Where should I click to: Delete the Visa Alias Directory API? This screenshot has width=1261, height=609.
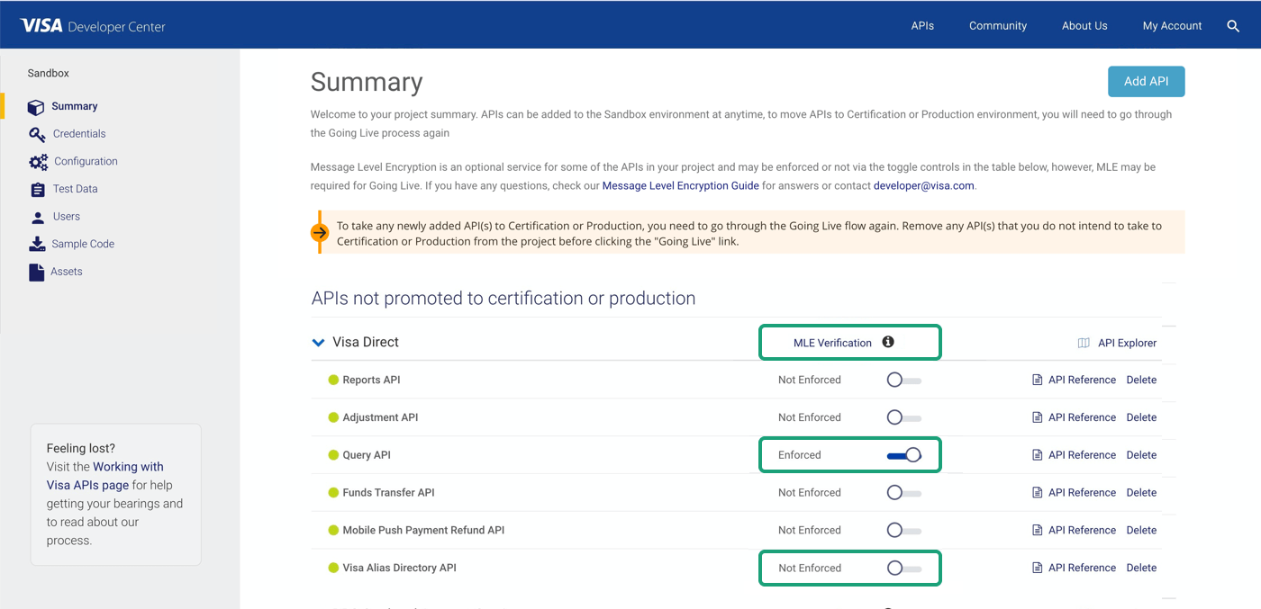1141,569
